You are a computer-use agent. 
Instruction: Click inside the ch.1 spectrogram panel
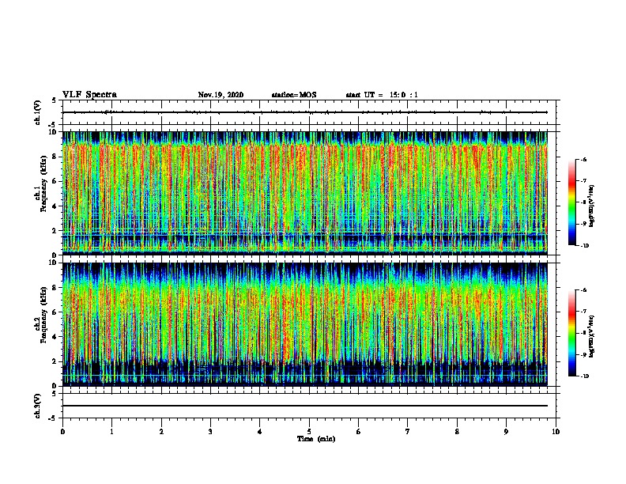[305, 193]
